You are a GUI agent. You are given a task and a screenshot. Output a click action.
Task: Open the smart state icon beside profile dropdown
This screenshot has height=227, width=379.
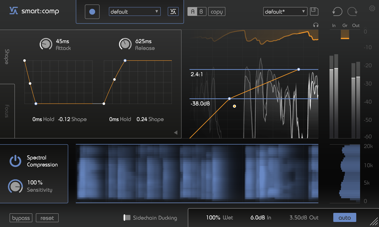(173, 11)
